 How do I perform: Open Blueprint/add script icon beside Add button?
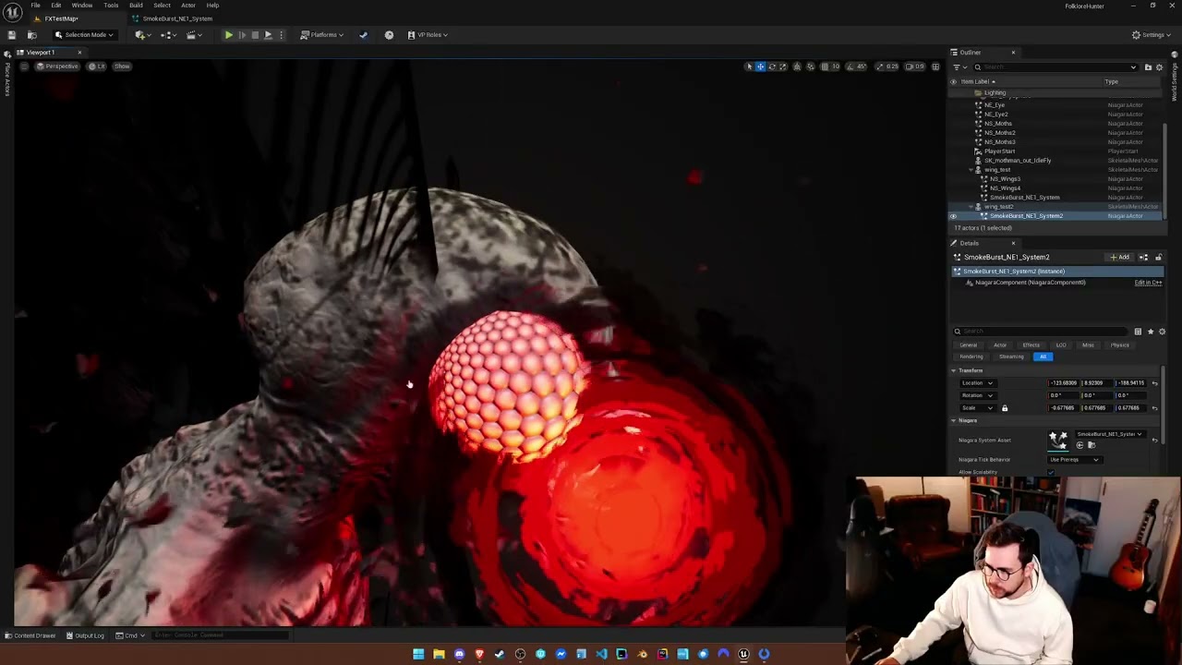coord(1143,257)
